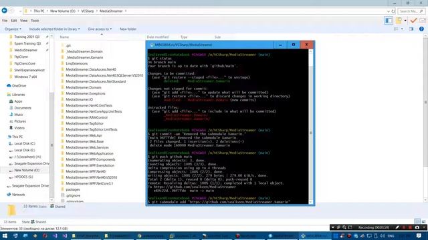Open the File menu
Image resolution: width=428 pixels, height=240 pixels.
click(x=5, y=21)
